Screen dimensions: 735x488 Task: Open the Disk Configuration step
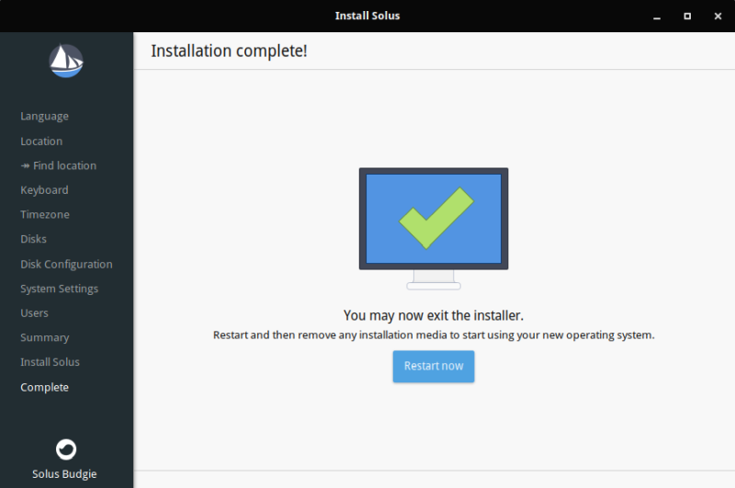click(66, 265)
